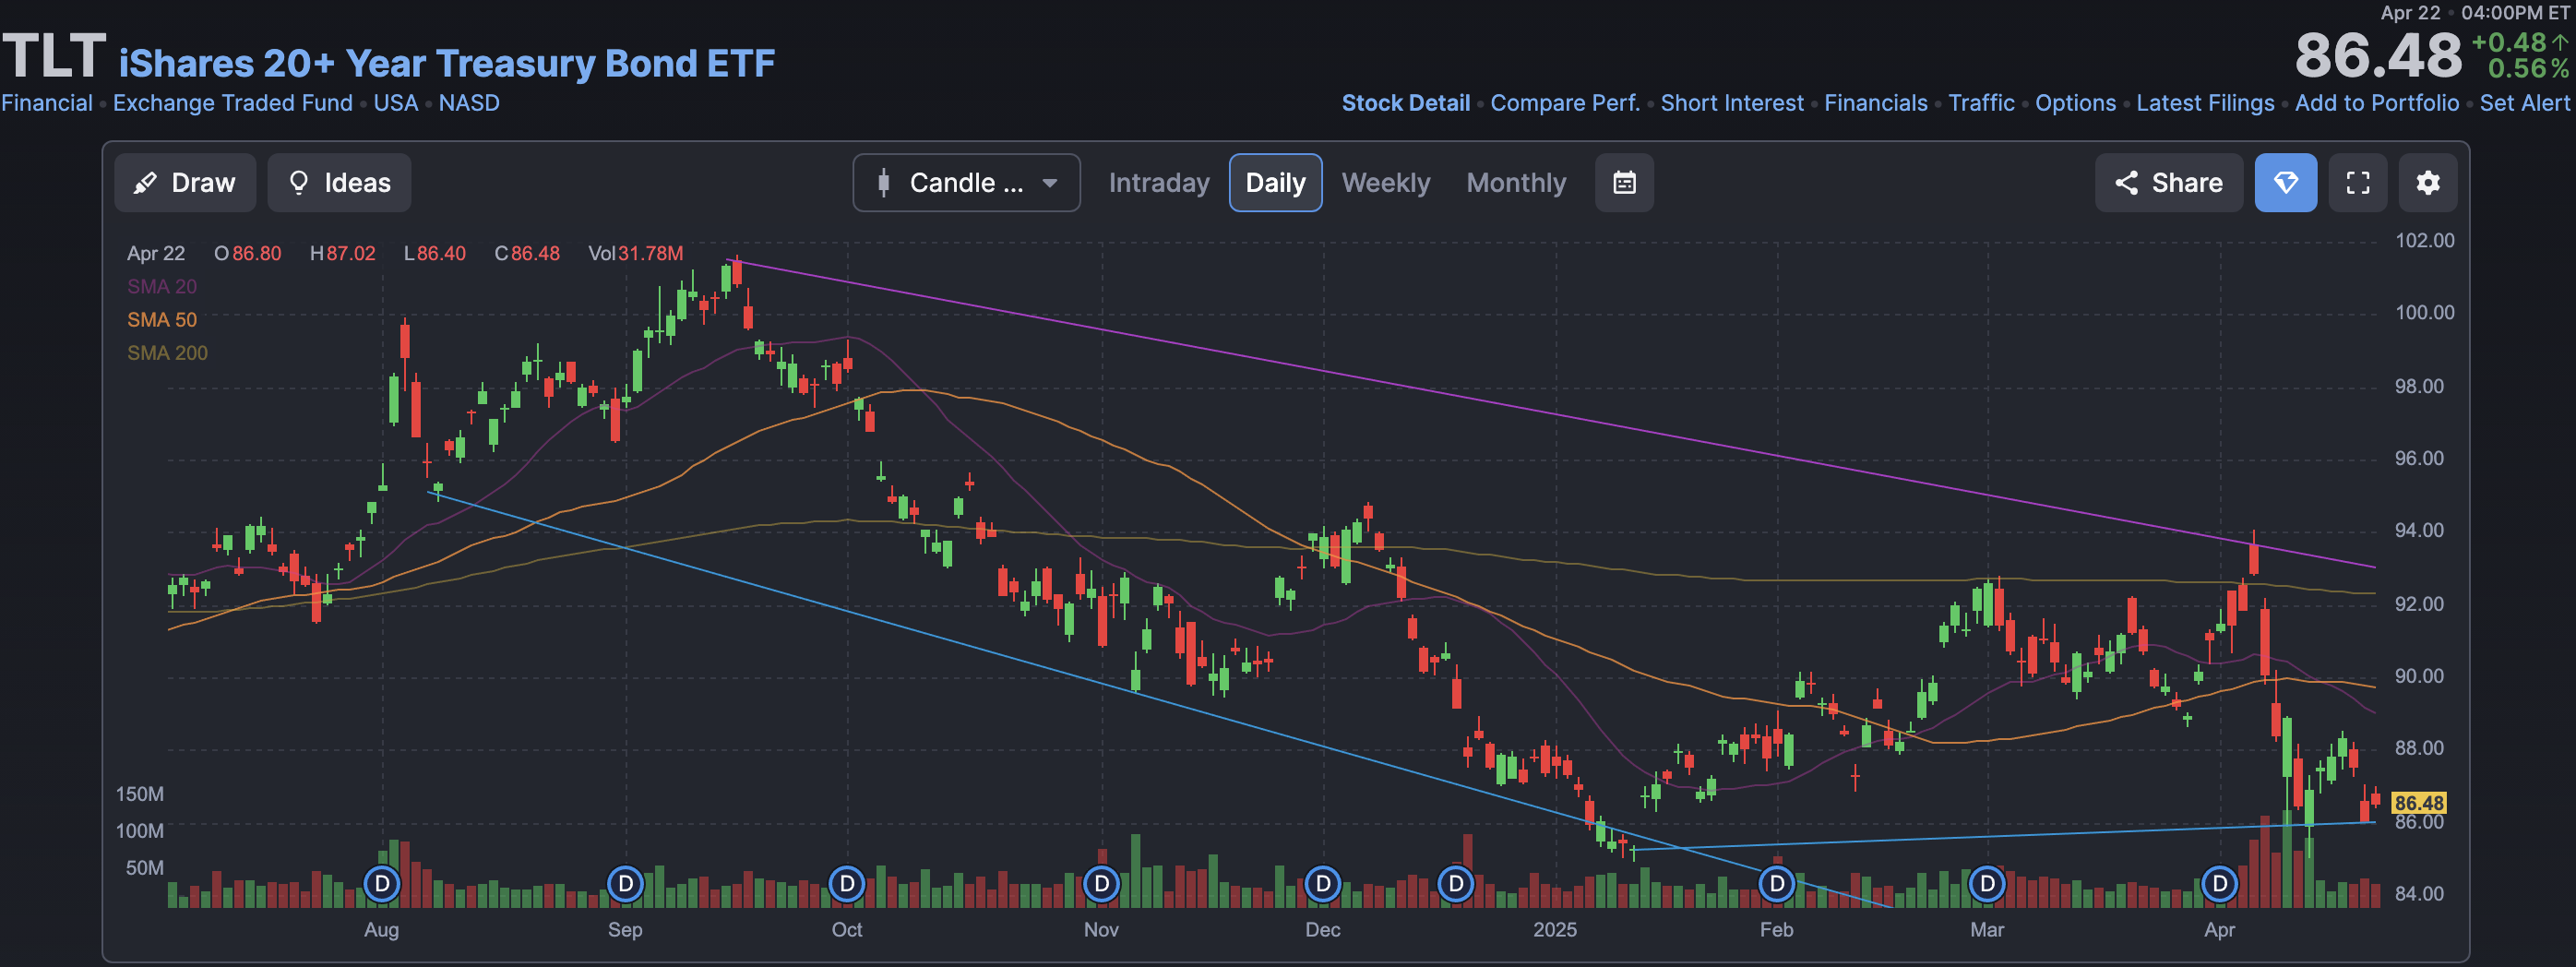The width and height of the screenshot is (2576, 967).
Task: Open the calendar date range icon
Action: pyautogui.click(x=1624, y=183)
